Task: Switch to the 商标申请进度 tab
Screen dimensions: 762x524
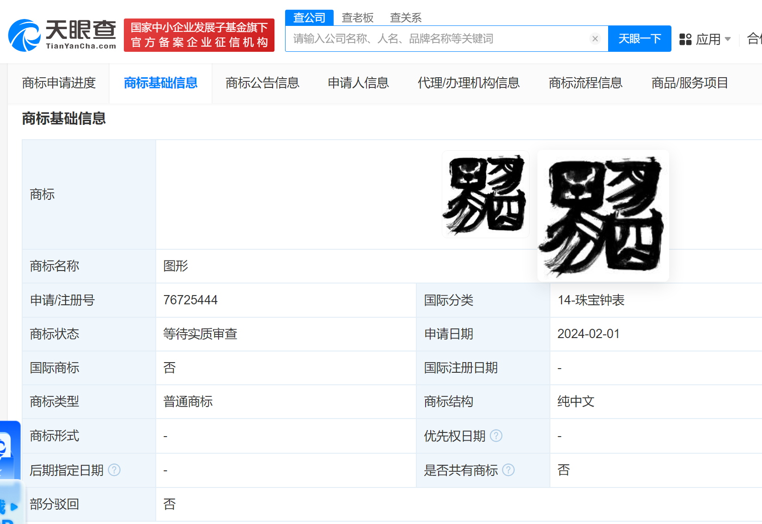Action: tap(58, 83)
